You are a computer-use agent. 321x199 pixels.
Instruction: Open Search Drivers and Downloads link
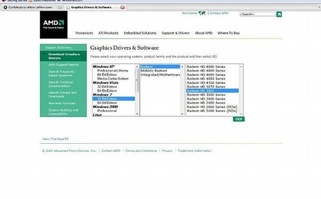[x=62, y=94]
